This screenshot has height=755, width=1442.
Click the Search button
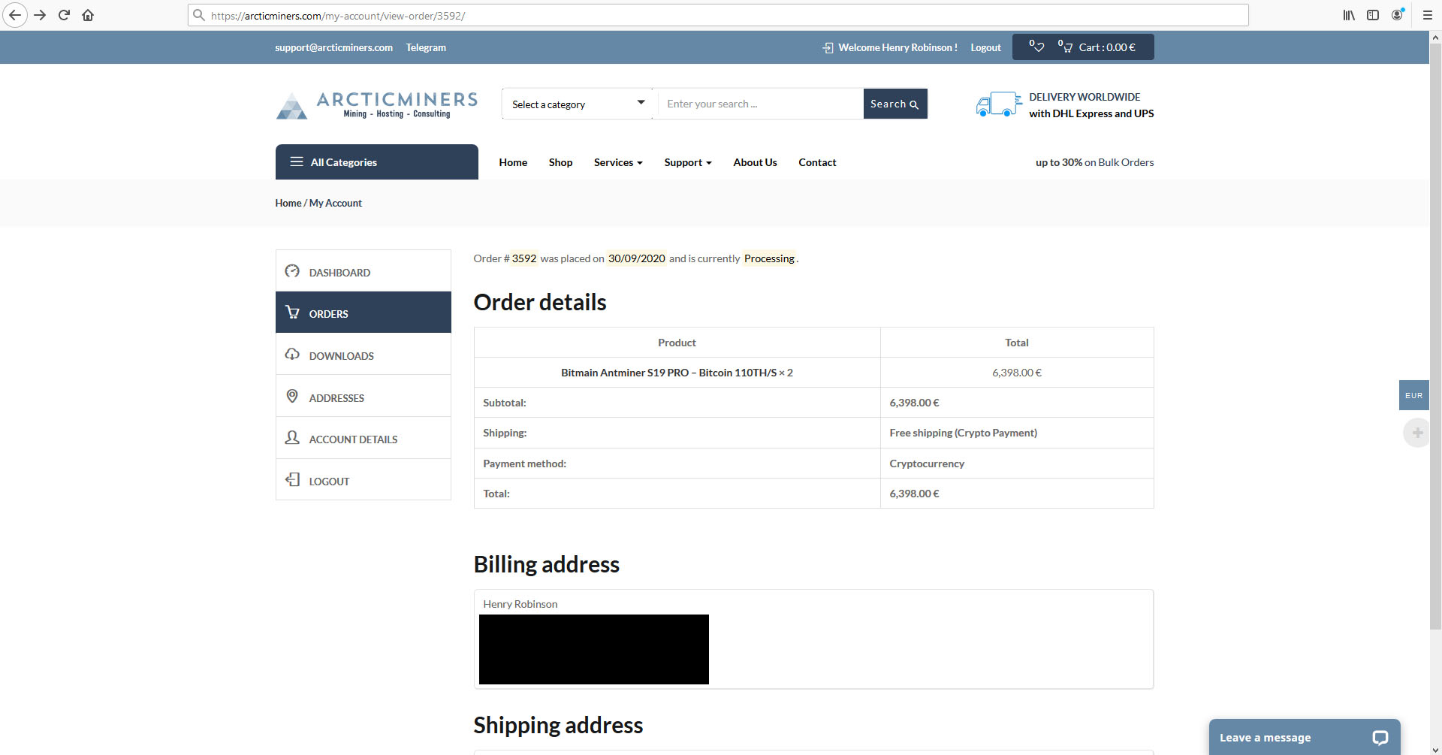895,104
